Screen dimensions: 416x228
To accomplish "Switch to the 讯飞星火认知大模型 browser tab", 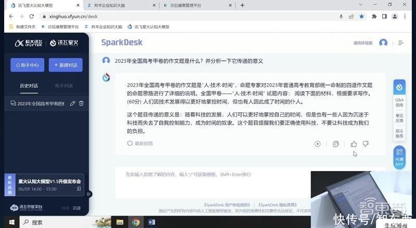I will coord(45,5).
